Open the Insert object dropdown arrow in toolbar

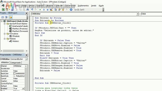coord(9,10)
